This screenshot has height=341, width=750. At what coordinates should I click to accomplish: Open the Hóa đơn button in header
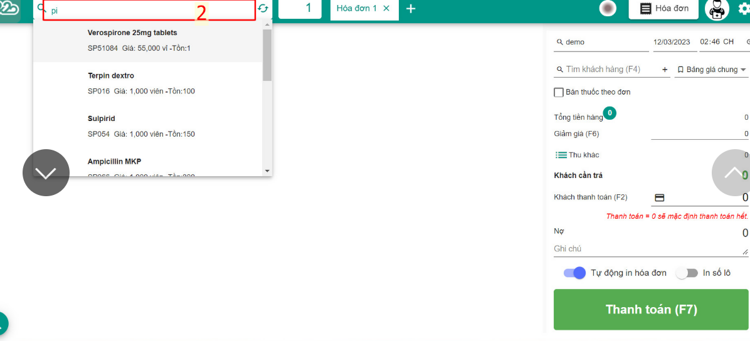pyautogui.click(x=663, y=9)
